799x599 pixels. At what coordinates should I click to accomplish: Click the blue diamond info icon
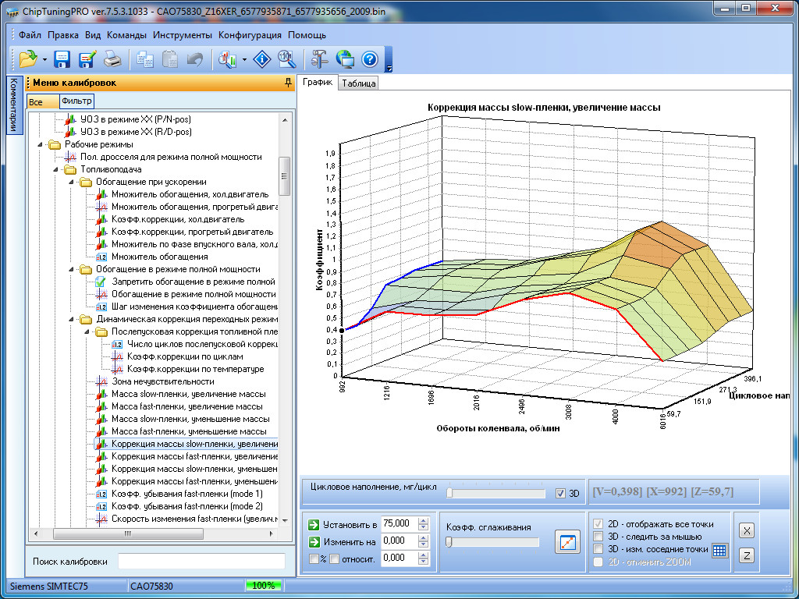pyautogui.click(x=264, y=58)
